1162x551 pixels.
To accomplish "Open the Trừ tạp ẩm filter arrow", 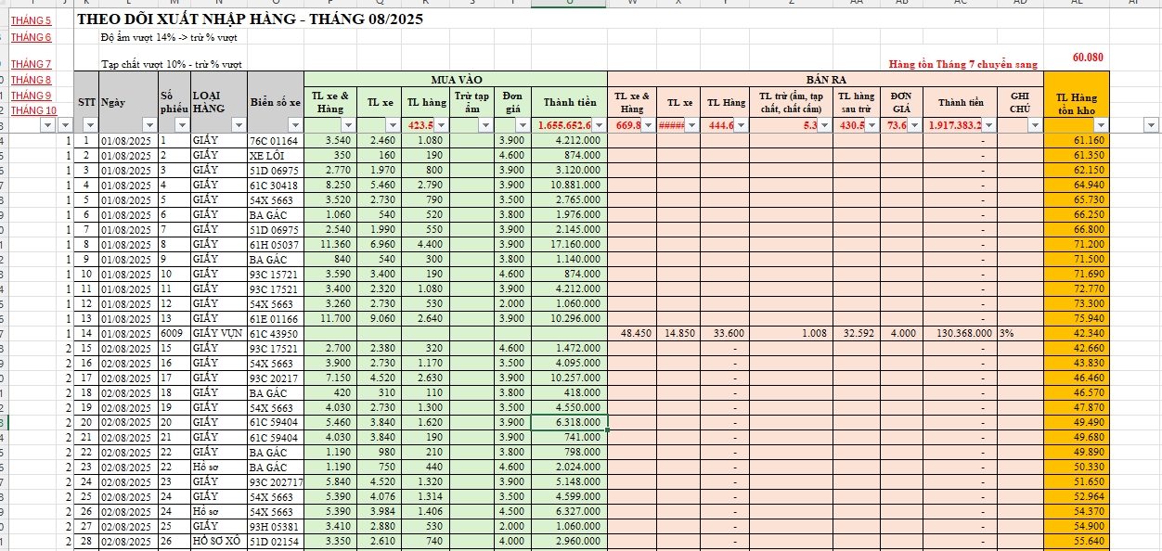I will 486,124.
